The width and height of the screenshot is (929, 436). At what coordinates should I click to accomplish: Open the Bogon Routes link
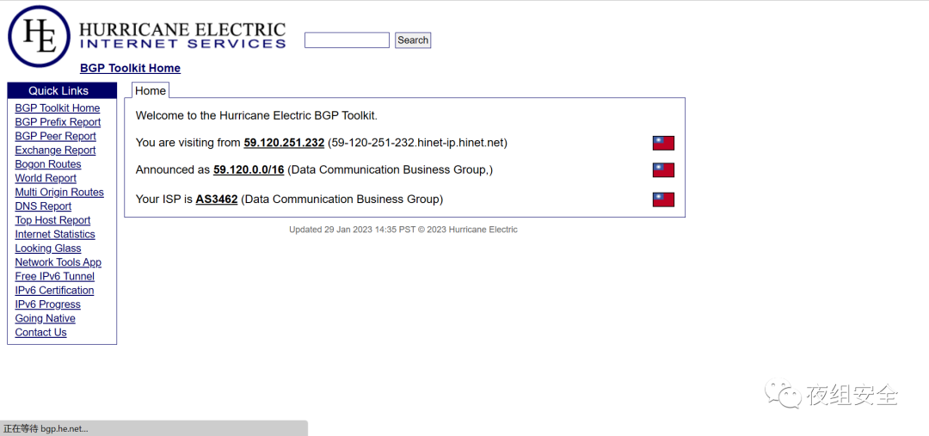tap(48, 164)
